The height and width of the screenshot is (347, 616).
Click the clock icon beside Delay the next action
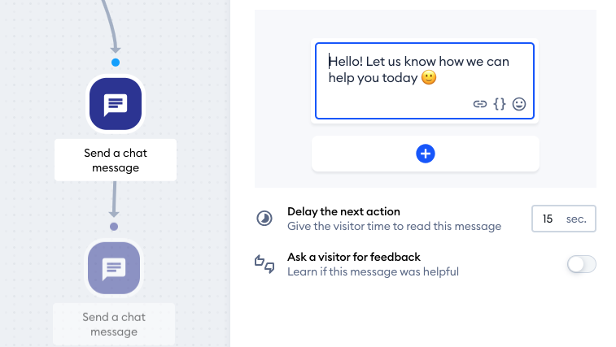tap(264, 219)
